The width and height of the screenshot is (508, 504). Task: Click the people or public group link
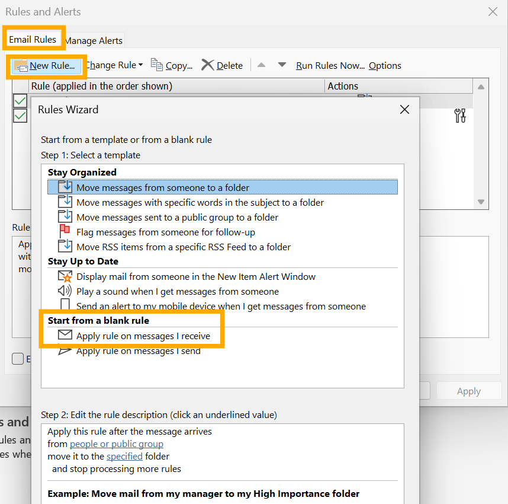tap(117, 444)
